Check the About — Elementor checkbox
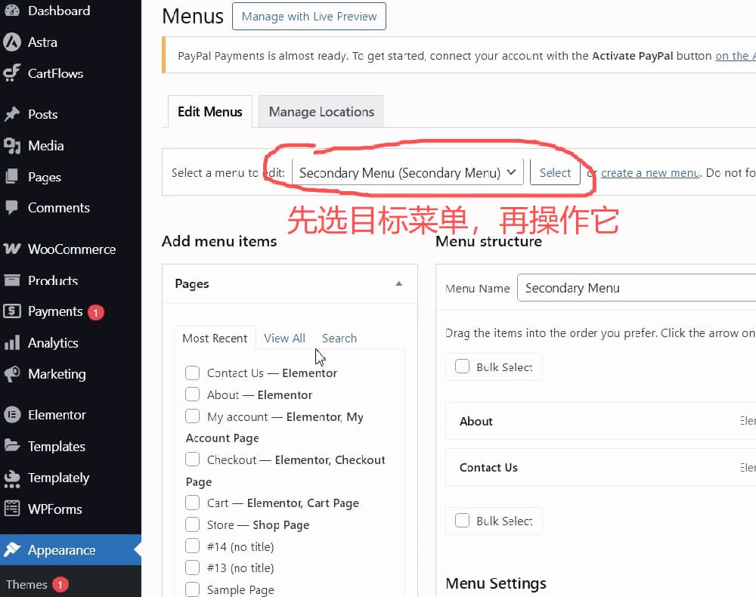The width and height of the screenshot is (756, 597). pos(192,394)
